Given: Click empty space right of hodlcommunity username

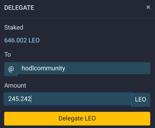Looking at the screenshot, I should pos(108,68).
